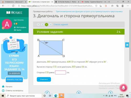Screen dimensions: 131x98
Task: Click Выйти to log out
Action: (x=19, y=30)
